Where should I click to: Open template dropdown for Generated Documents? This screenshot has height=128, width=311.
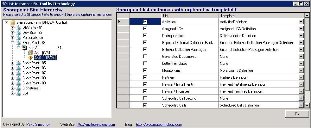(301, 57)
